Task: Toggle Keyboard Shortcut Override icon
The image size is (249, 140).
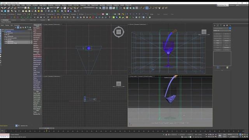Action: [x=65, y=8]
